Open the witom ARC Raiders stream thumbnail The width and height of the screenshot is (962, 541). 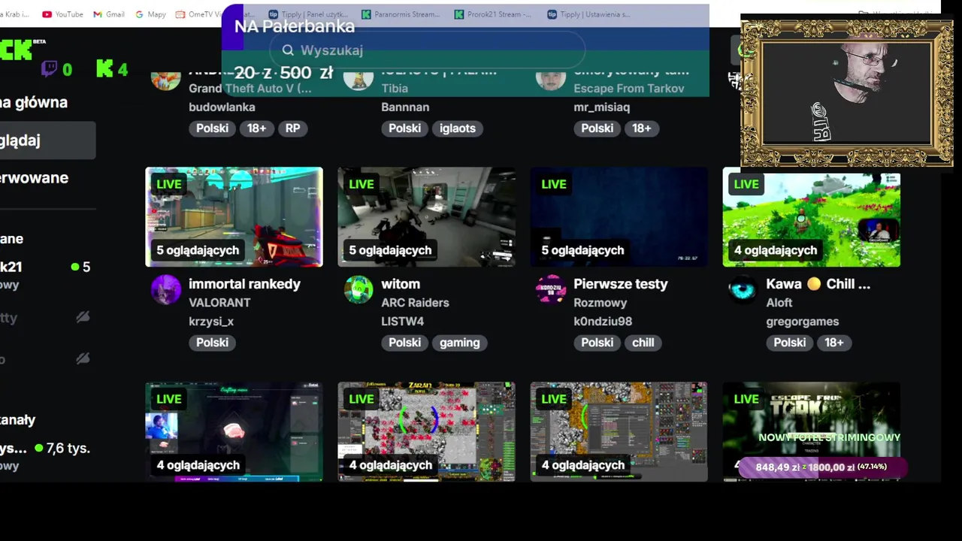[426, 217]
